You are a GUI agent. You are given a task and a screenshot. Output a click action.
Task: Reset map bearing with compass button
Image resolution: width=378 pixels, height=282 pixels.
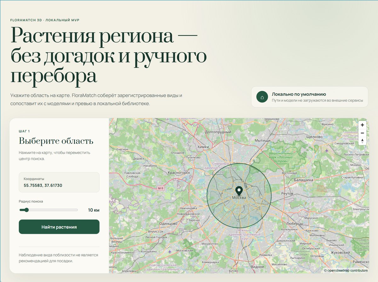[x=362, y=141]
